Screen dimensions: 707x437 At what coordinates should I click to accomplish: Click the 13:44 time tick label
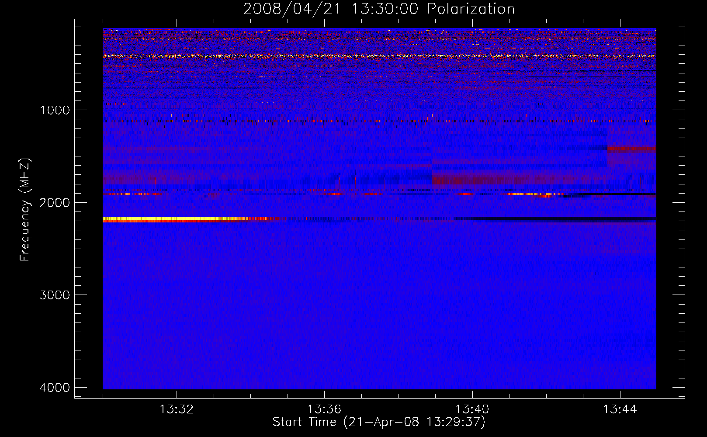click(x=620, y=409)
